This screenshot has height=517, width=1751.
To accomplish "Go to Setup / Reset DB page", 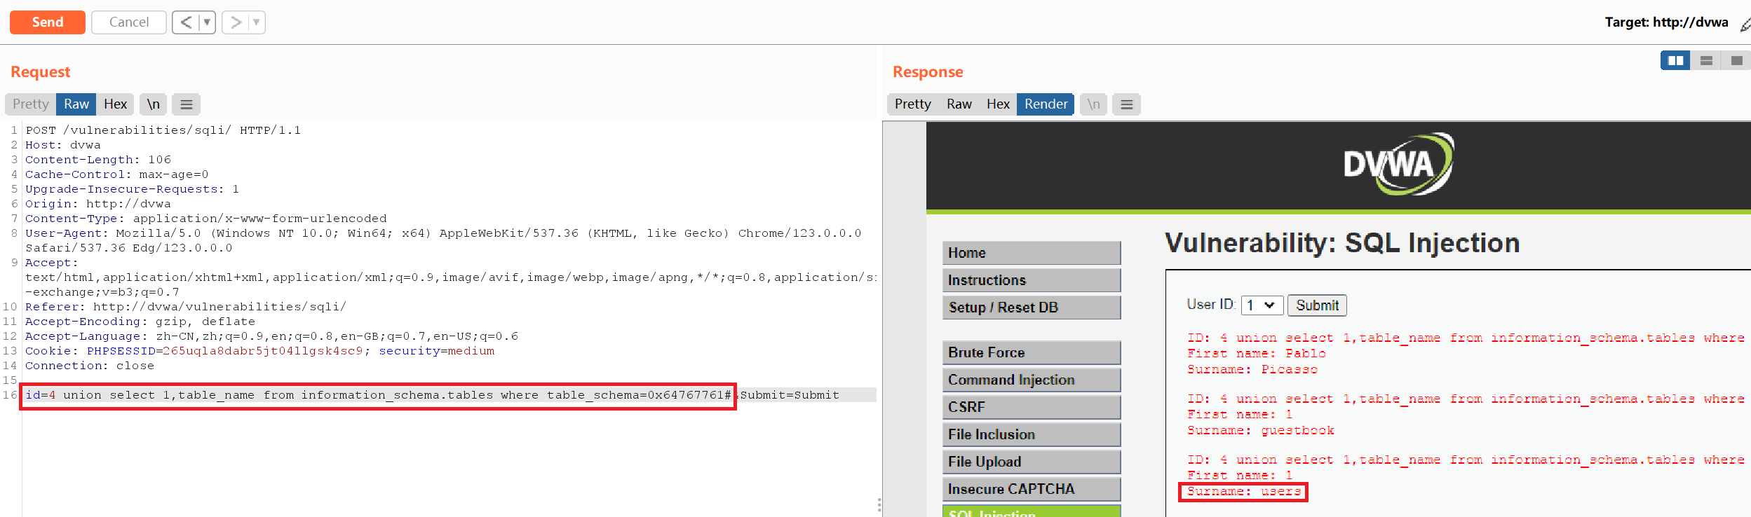I will coord(1032,308).
